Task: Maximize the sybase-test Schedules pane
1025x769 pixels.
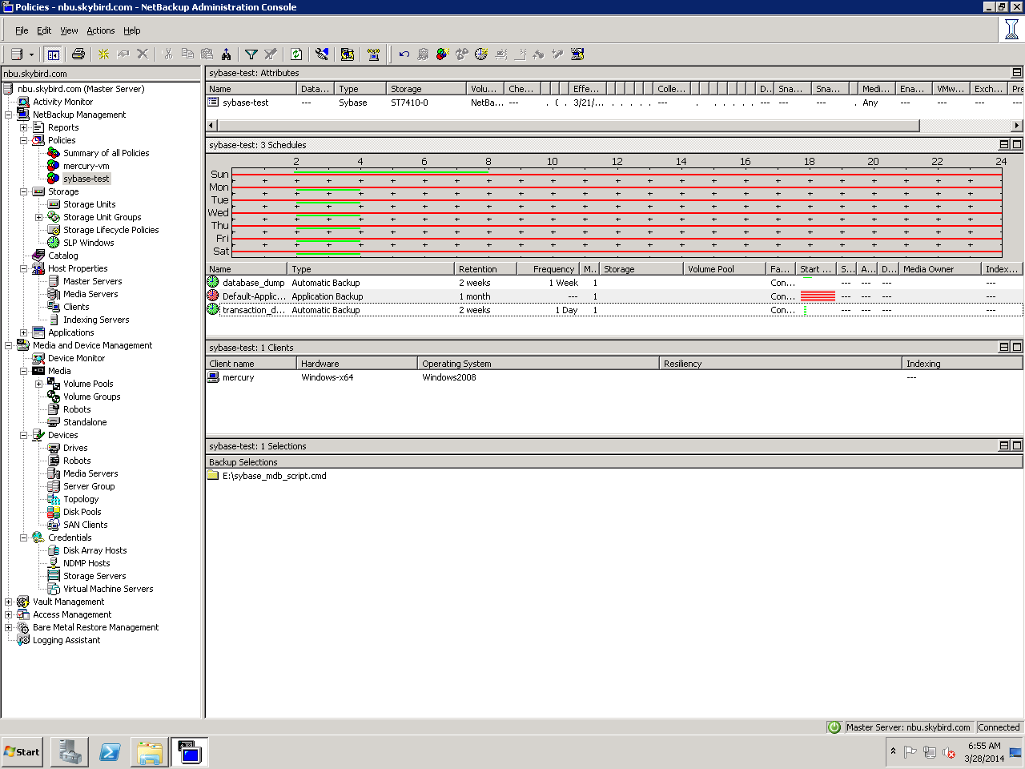Action: click(1017, 145)
